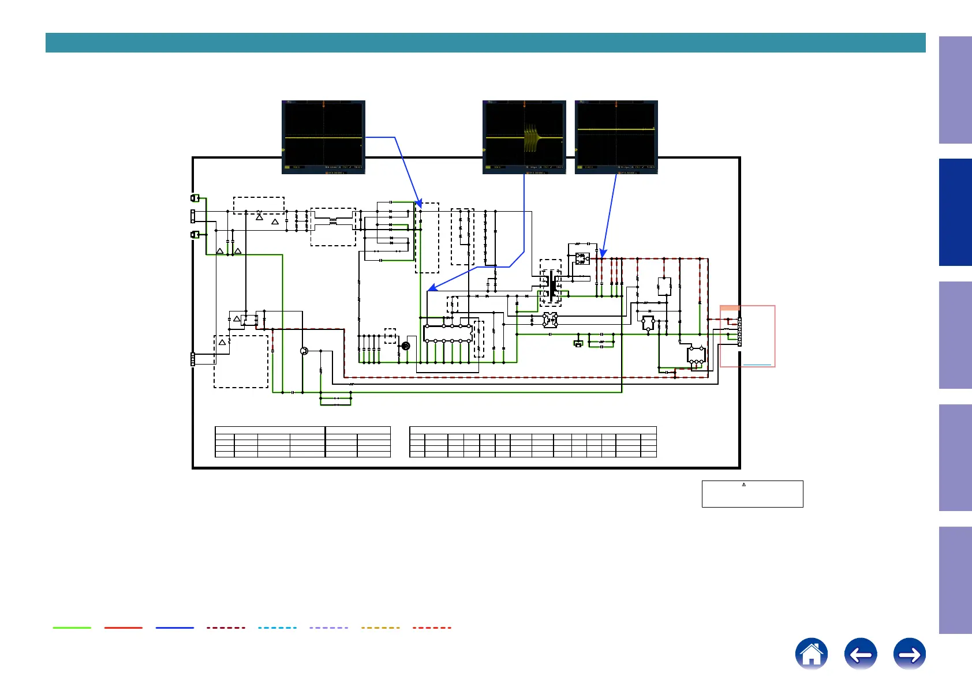Select the dashed orange line legend entry

[x=380, y=628]
